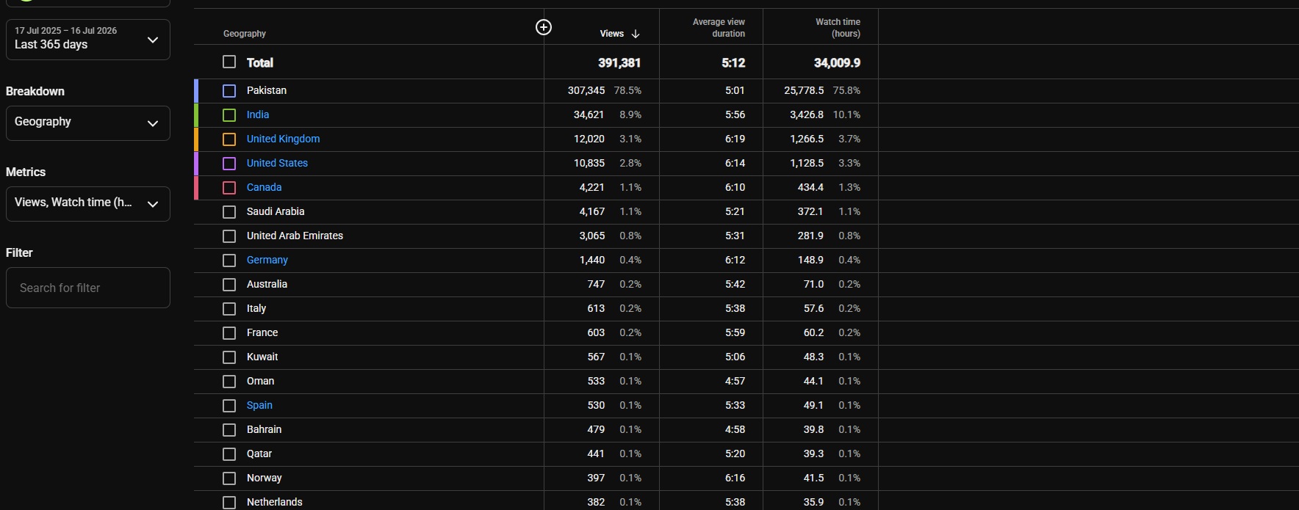Viewport: 1299px width, 510px height.
Task: Open the India geography link
Action: [x=258, y=114]
